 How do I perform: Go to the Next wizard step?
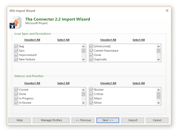pyautogui.click(x=108, y=120)
